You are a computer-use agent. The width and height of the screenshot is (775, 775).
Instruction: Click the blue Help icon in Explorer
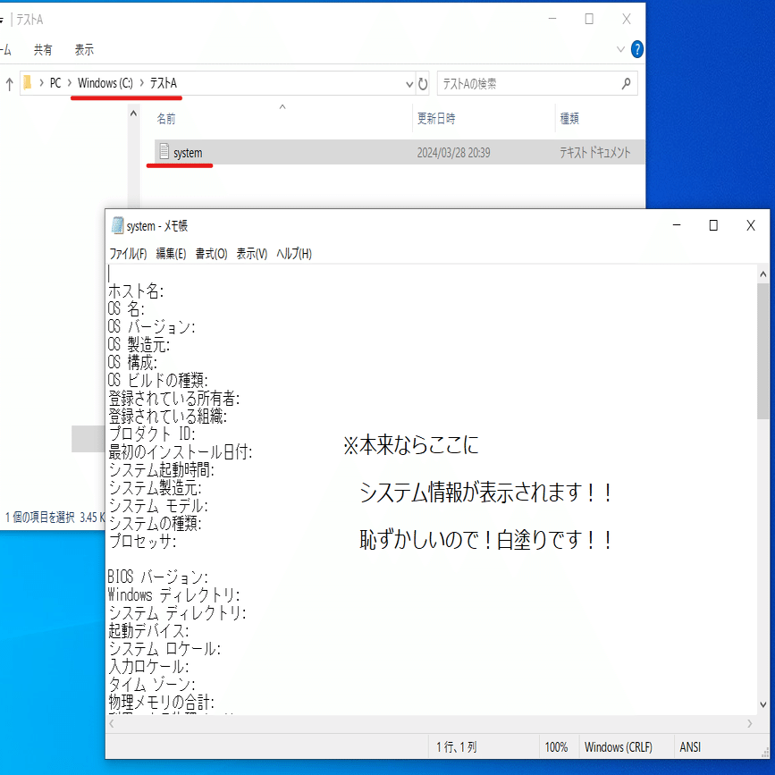point(636,49)
